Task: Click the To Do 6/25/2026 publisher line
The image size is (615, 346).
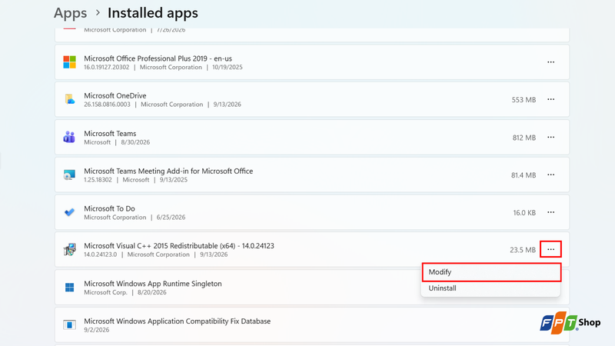Action: click(135, 218)
